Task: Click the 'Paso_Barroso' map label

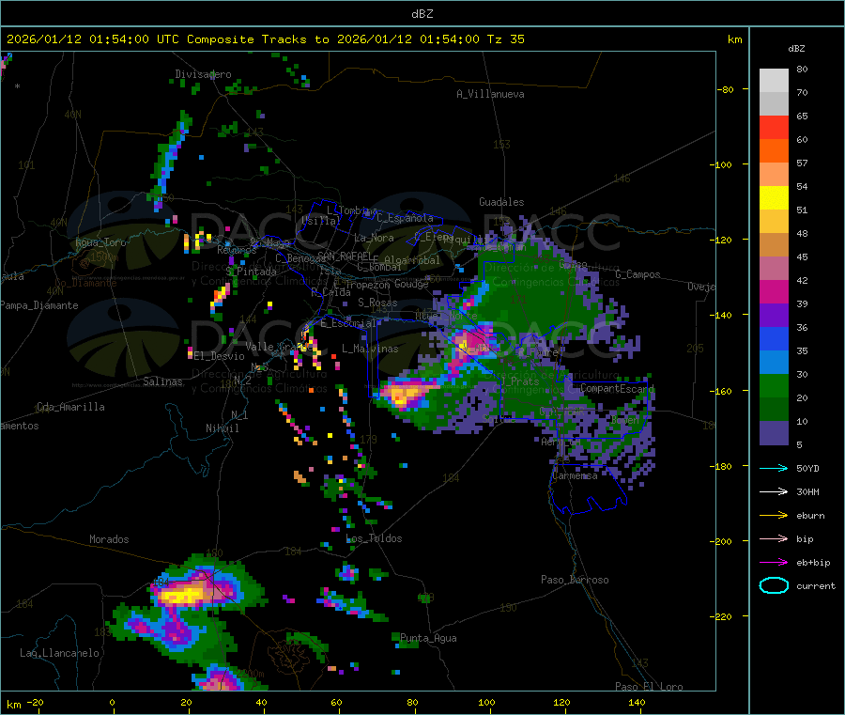Action: (575, 580)
